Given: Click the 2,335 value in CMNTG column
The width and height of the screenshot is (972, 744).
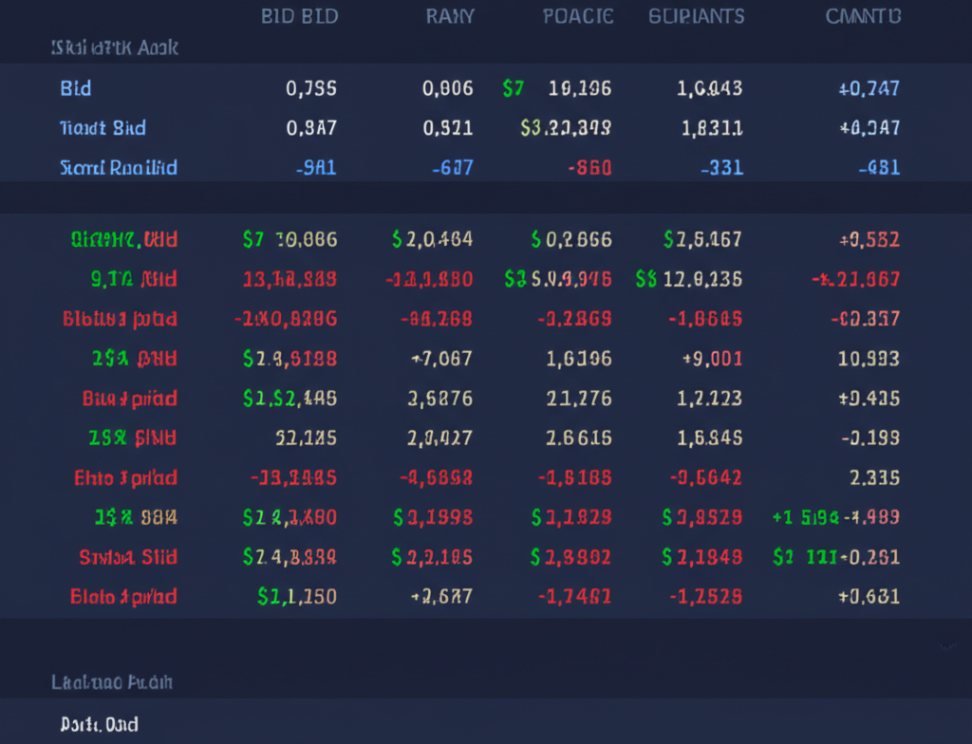Looking at the screenshot, I should (x=875, y=478).
